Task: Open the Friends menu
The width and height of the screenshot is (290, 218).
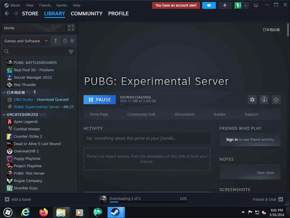Action: [x=45, y=5]
